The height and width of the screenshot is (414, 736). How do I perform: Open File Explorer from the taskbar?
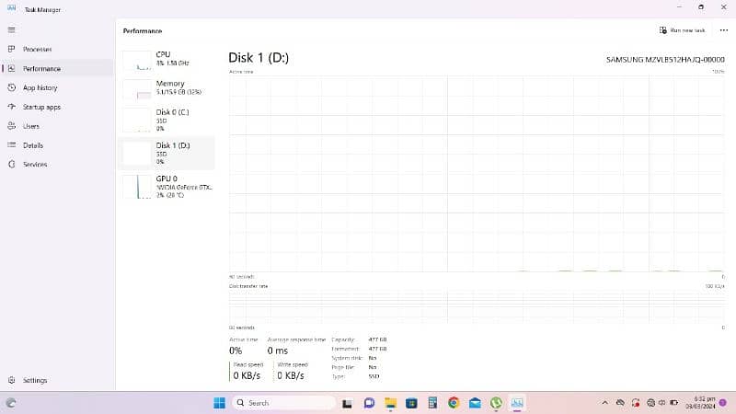click(390, 403)
